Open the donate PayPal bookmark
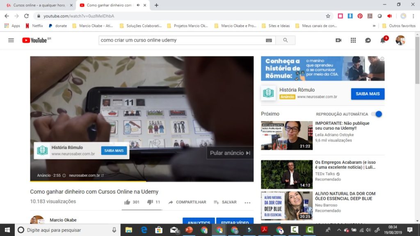Screen dimensions: 420x236 click(x=58, y=26)
